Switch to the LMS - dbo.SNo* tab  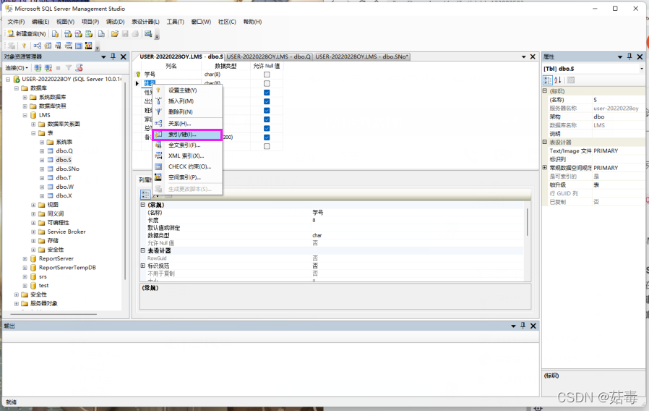[362, 56]
